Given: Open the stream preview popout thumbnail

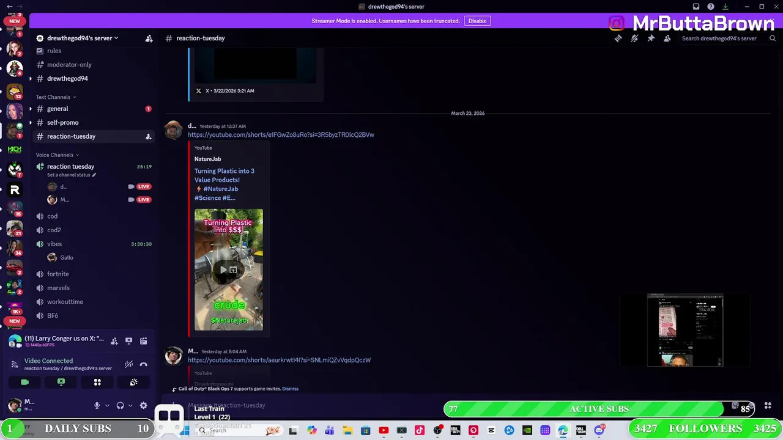Looking at the screenshot, I should 685,330.
